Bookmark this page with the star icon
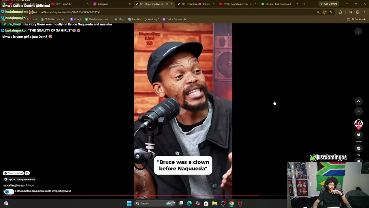This screenshot has width=369, height=208. [331, 12]
